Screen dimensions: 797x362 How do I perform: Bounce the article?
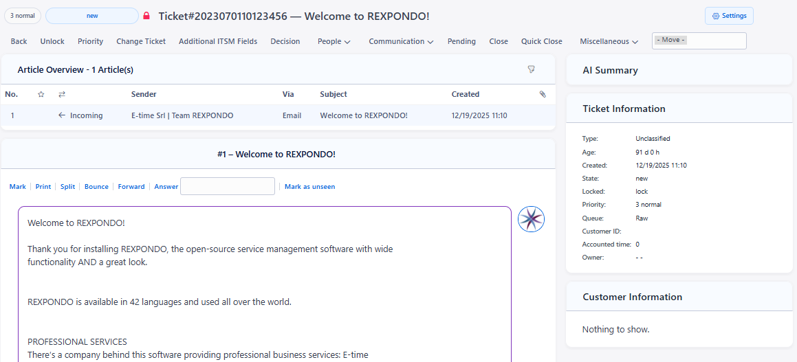pos(96,186)
